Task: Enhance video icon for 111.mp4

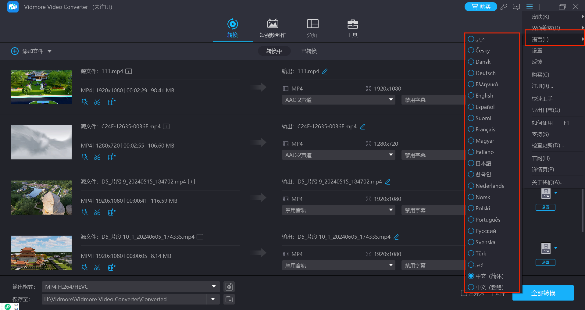Action: click(x=112, y=102)
